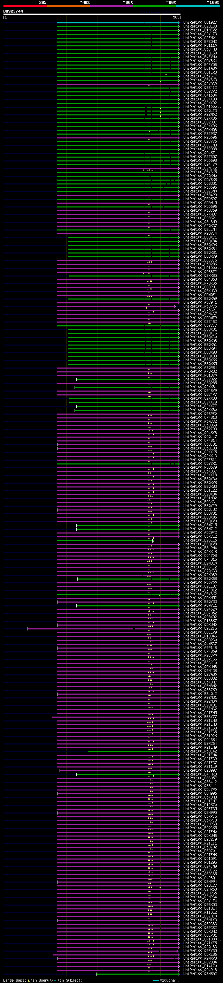Click hit label UniRef100_A9P146
This screenshot has width=223, height=983.
pyautogui.click(x=200, y=648)
